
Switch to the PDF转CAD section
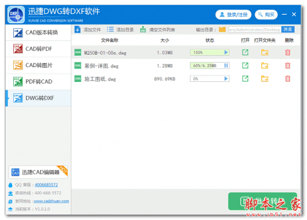(38, 81)
